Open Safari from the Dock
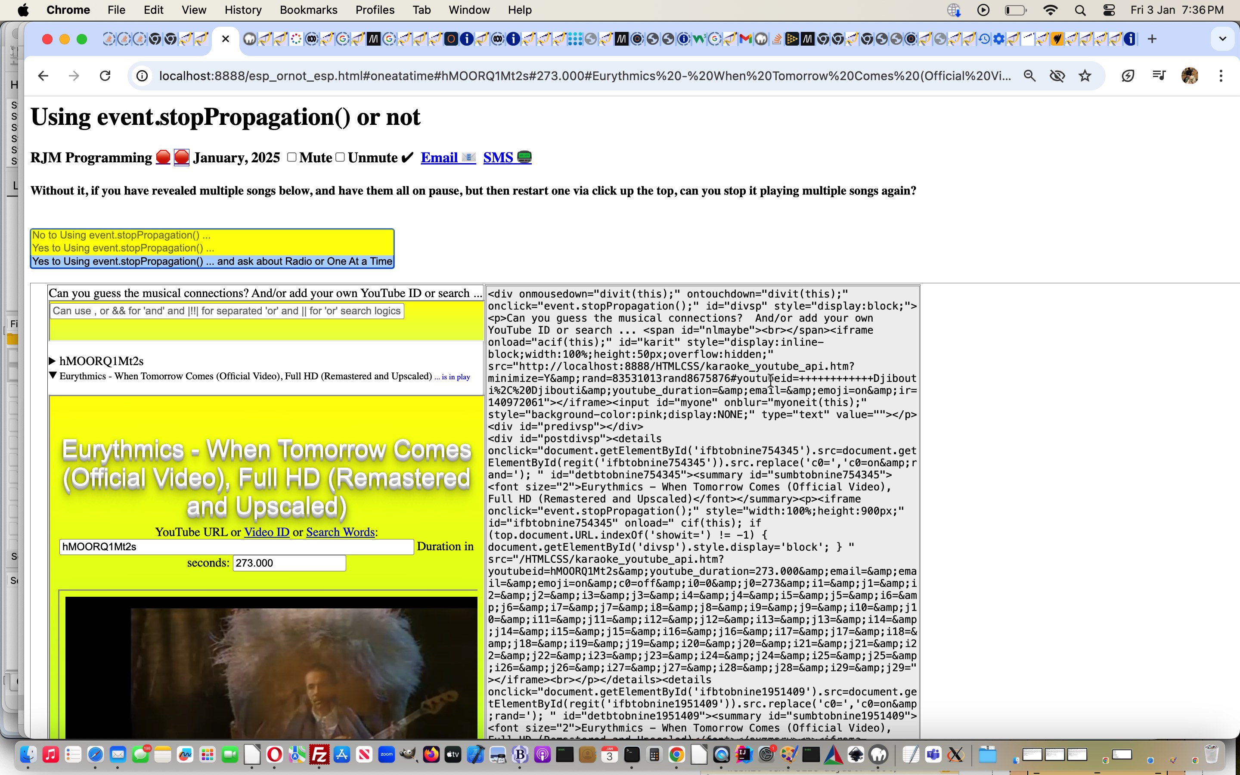1240x775 pixels. pos(96,754)
